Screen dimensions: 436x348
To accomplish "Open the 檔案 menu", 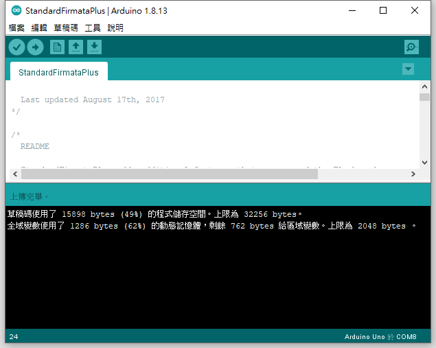I will click(16, 27).
